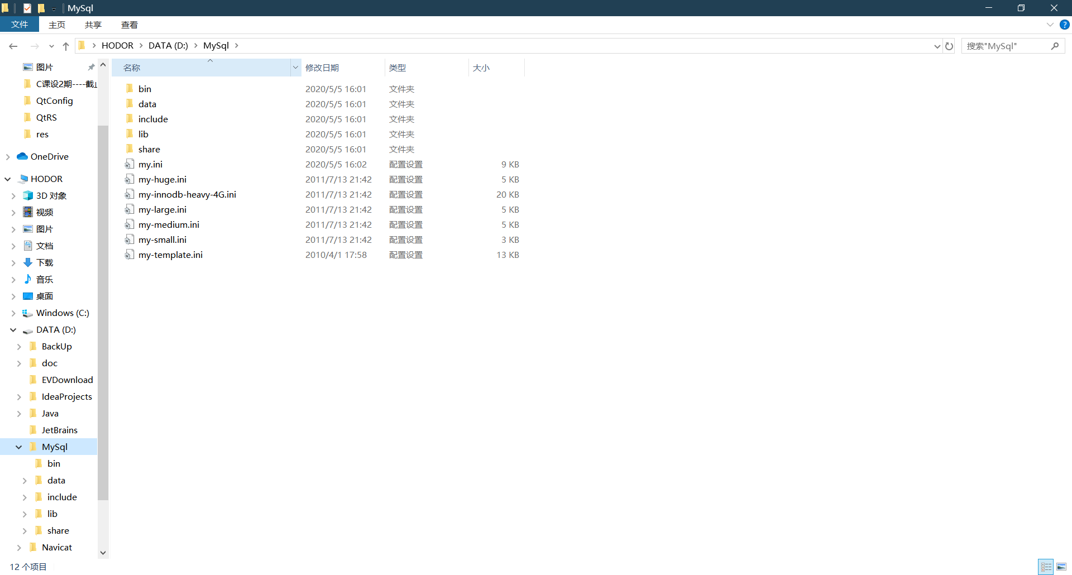Screen dimensions: 1072x575
Task: Open quick access toolbar customize dropdown
Action: pos(54,8)
